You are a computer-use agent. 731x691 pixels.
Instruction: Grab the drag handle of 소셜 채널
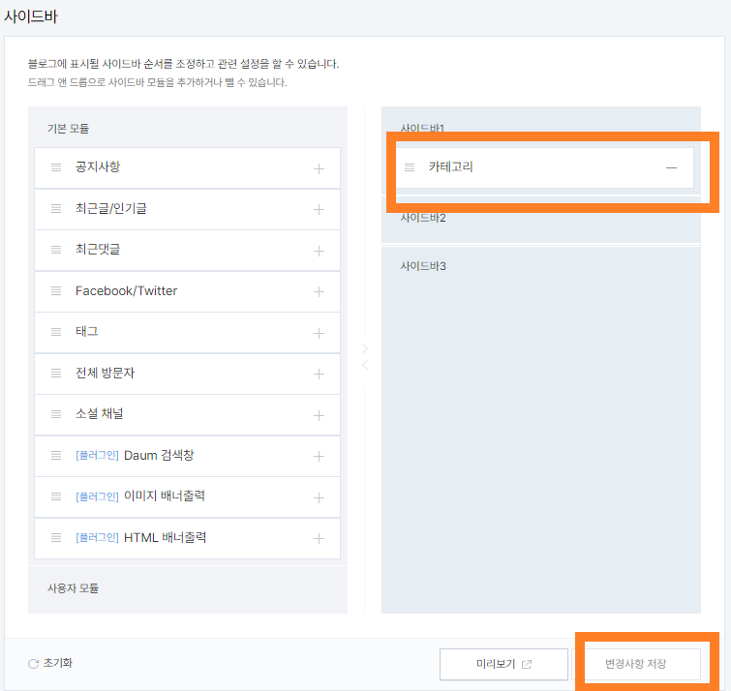56,414
